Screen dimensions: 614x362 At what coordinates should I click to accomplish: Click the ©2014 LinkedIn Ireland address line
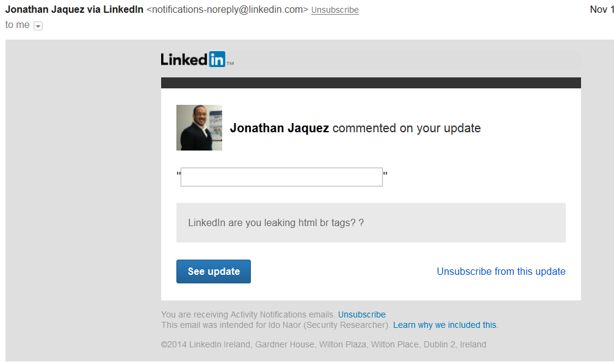tap(323, 344)
